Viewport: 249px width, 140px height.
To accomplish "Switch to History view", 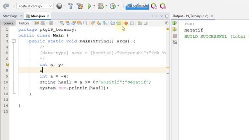I will [24, 23].
